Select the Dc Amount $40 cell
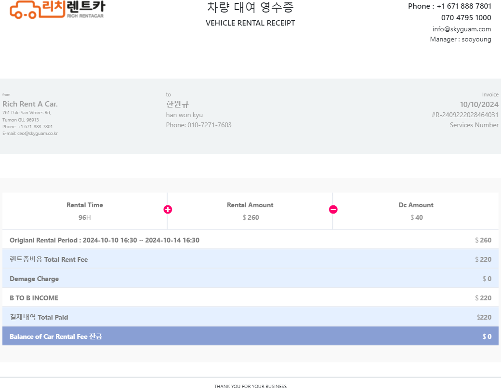This screenshot has height=390, width=501. click(416, 211)
